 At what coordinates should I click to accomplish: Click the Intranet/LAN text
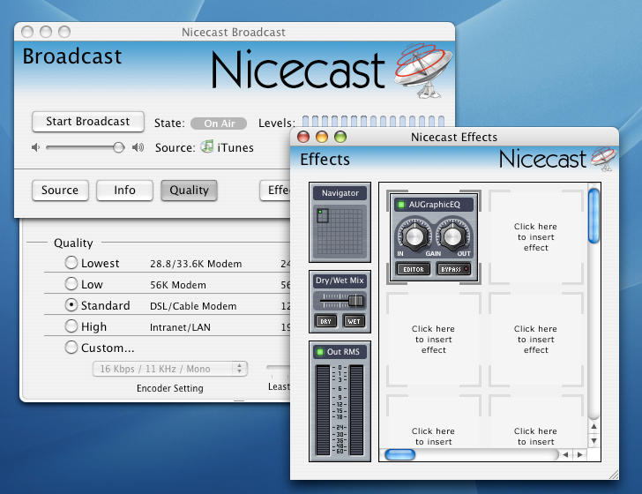(x=180, y=327)
